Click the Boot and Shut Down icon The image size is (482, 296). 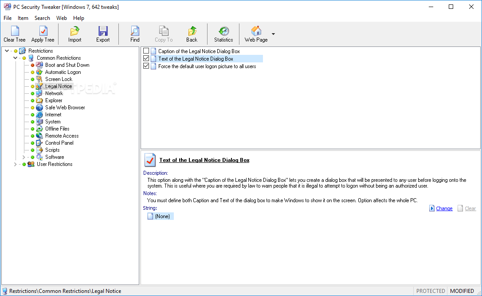(39, 65)
